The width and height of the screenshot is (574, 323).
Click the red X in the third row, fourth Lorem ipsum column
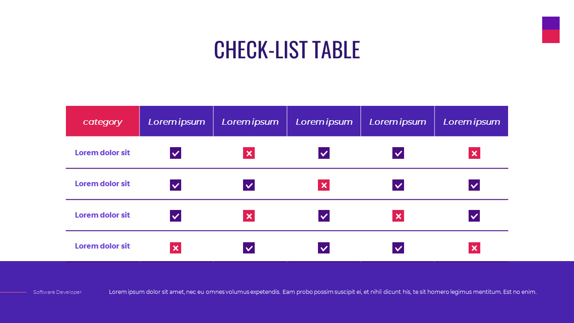[398, 216]
